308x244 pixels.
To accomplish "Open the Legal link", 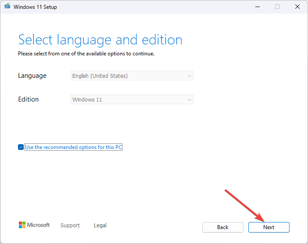I will click(x=100, y=225).
